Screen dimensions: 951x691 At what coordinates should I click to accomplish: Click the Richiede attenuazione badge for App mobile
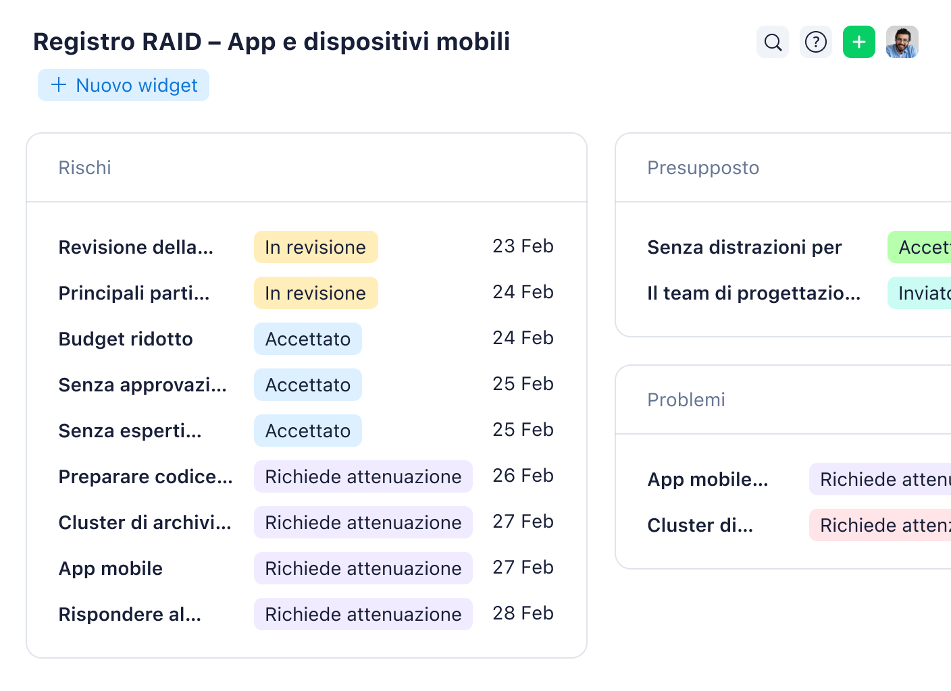coord(363,568)
